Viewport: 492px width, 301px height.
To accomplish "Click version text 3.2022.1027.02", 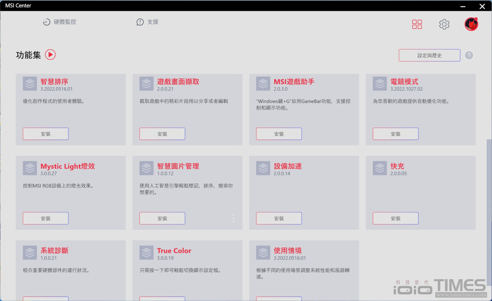I will pos(406,89).
